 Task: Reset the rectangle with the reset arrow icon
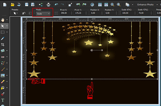(x=24, y=13)
